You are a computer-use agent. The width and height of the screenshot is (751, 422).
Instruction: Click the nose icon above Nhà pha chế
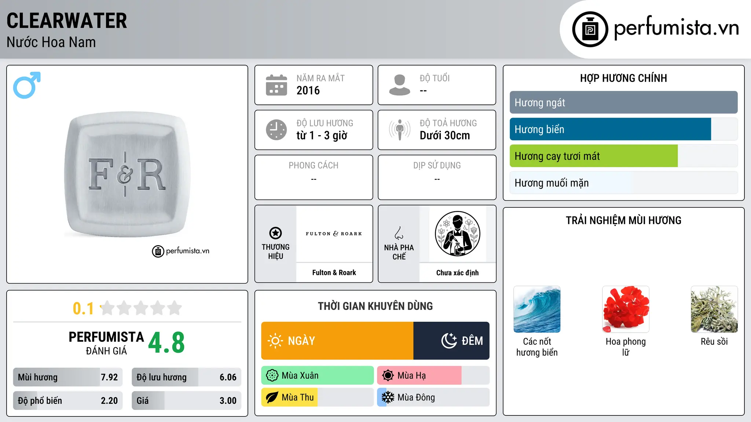[x=399, y=233]
